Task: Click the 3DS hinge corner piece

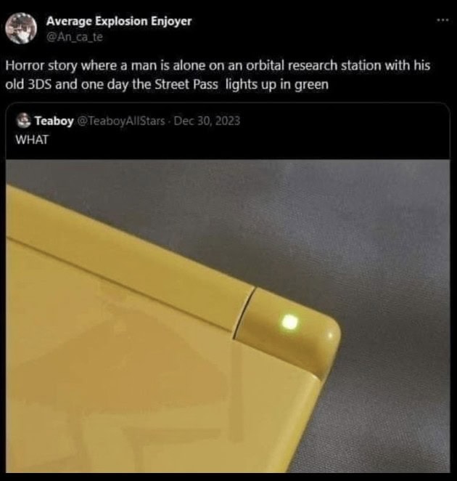Action: click(287, 327)
